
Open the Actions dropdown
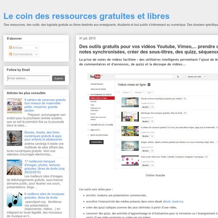[127, 92]
